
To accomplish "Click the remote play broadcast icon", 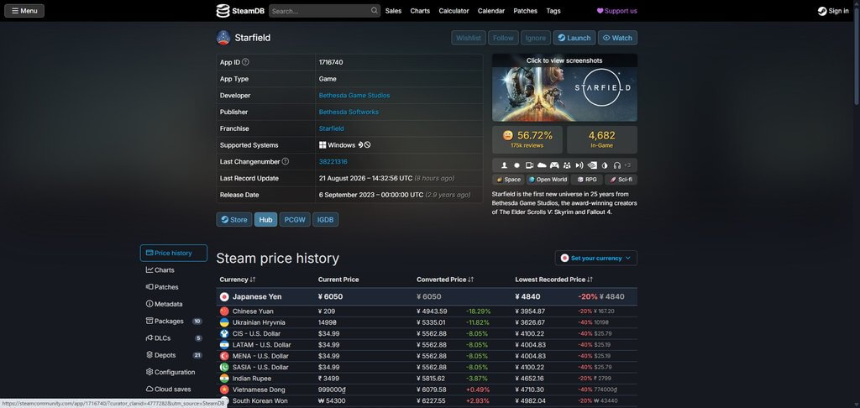I will [579, 165].
